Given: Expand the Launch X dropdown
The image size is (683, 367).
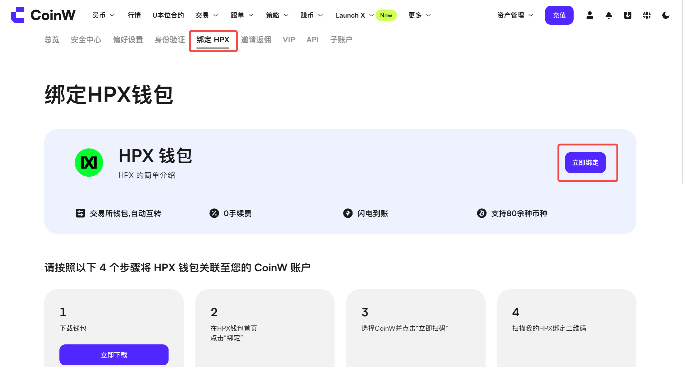Looking at the screenshot, I should tap(355, 15).
